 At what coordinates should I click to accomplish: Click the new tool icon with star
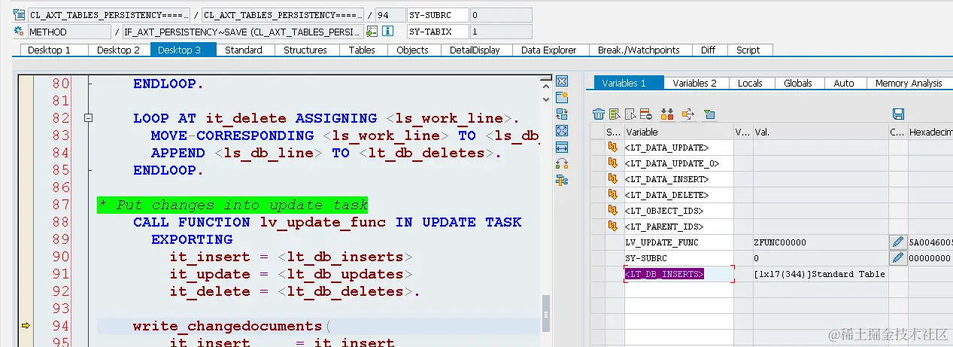click(x=562, y=98)
